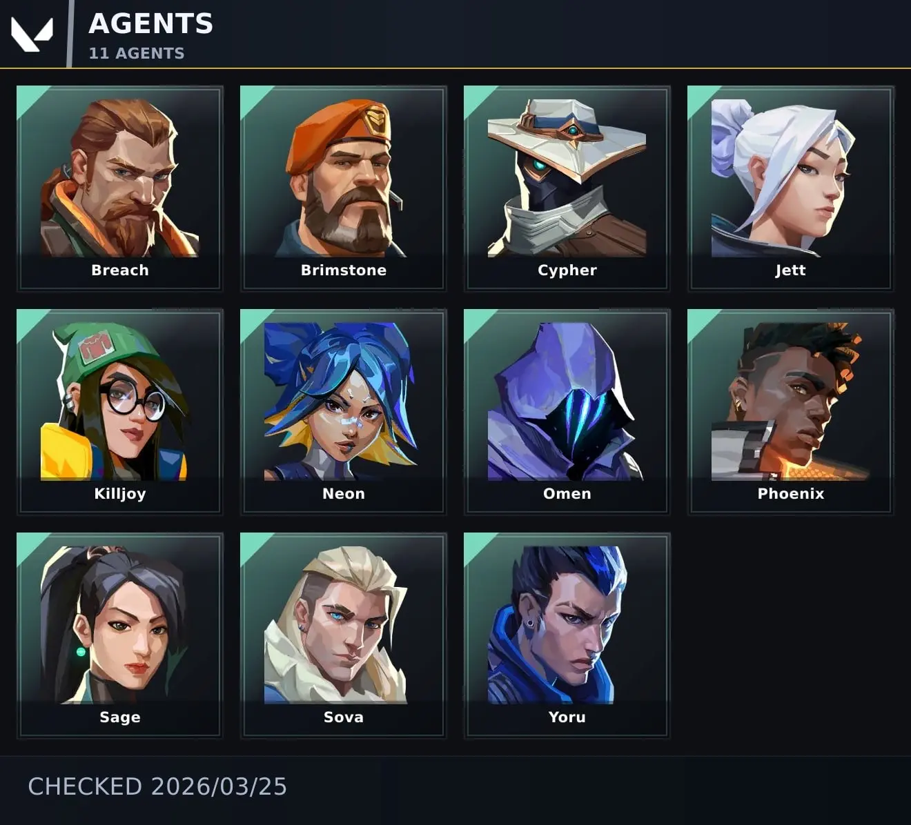Click the Phoenix name label

click(791, 493)
